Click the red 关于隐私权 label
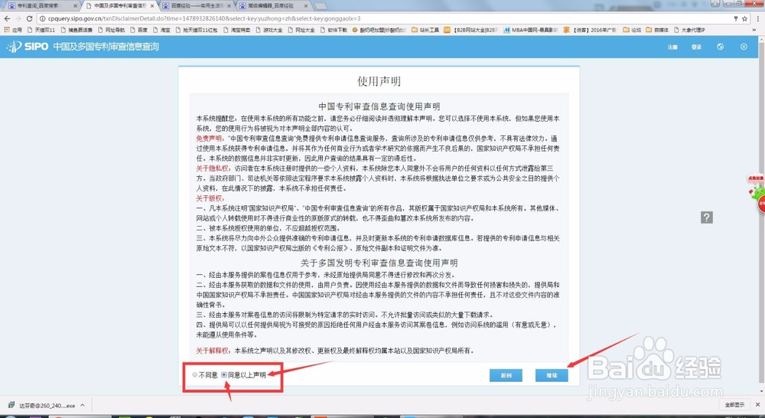The height and width of the screenshot is (418, 765). [213, 168]
